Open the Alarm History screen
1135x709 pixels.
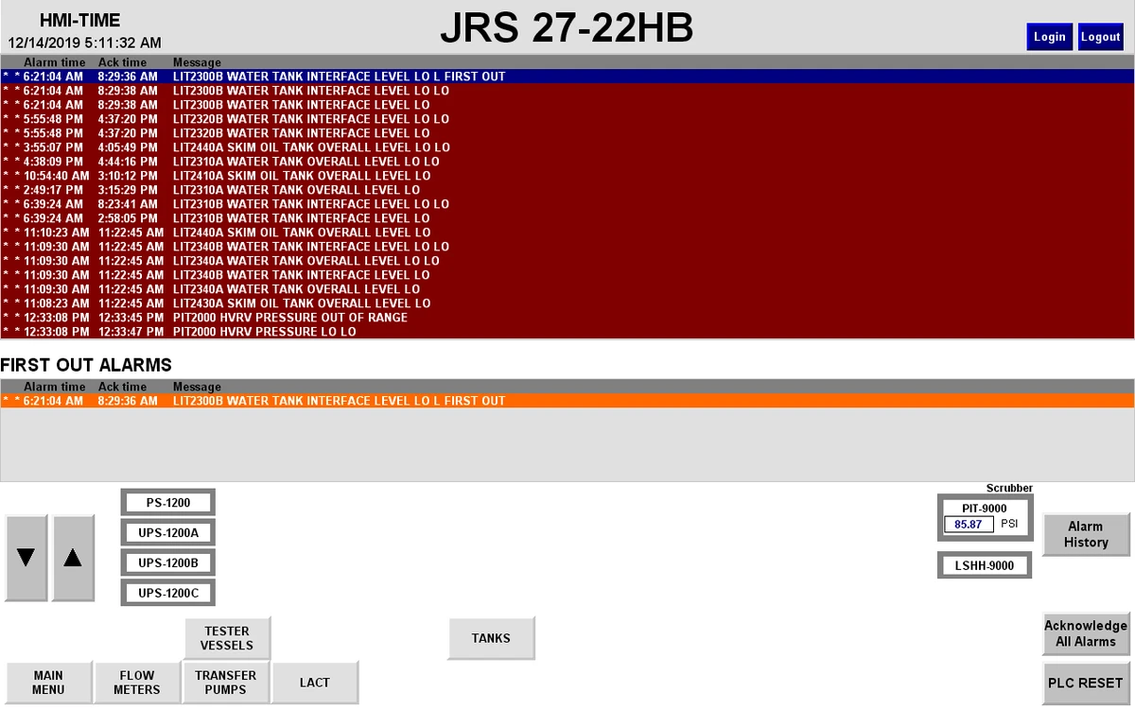tap(1086, 534)
